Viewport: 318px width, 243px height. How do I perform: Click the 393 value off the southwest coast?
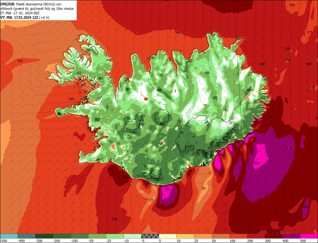click(x=125, y=177)
